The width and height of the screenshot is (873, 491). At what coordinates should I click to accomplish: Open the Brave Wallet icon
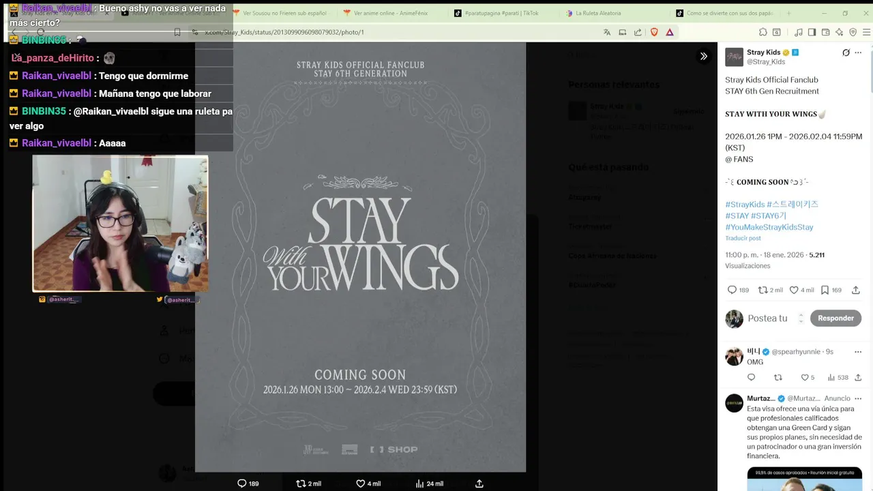tap(825, 32)
